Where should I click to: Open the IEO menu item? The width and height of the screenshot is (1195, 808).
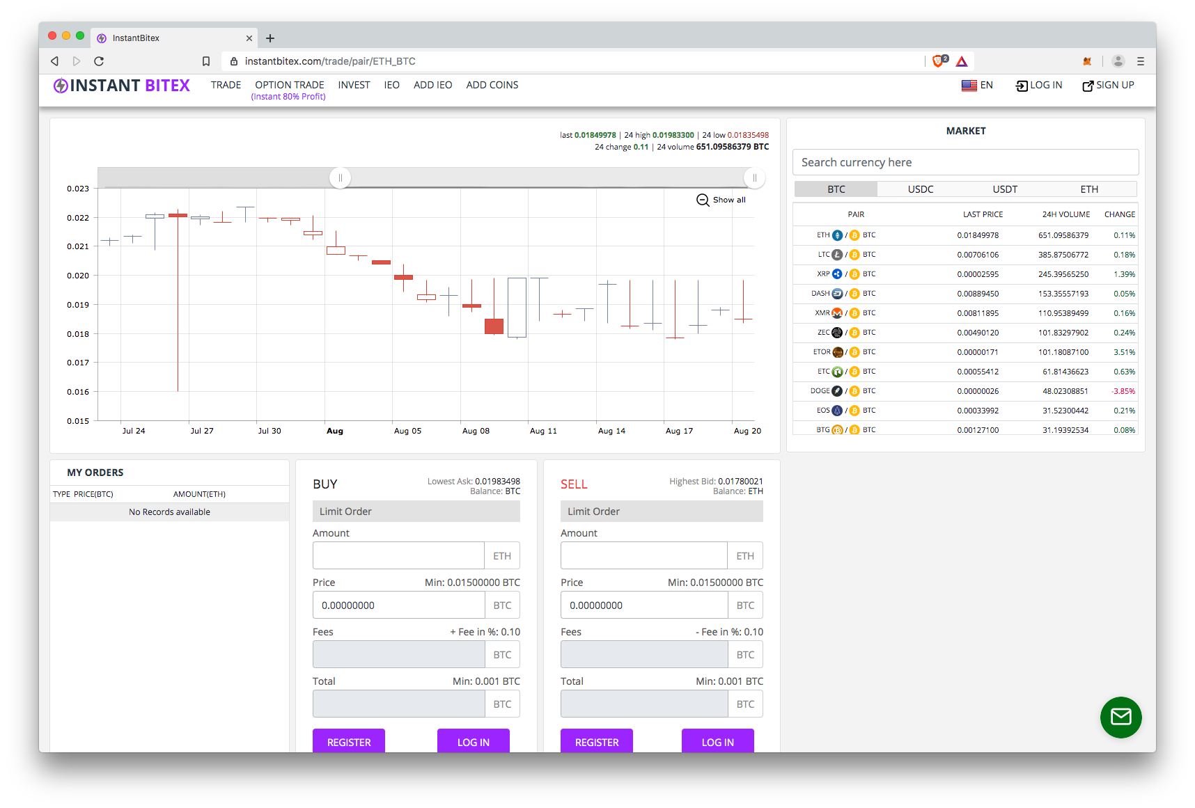click(x=392, y=85)
